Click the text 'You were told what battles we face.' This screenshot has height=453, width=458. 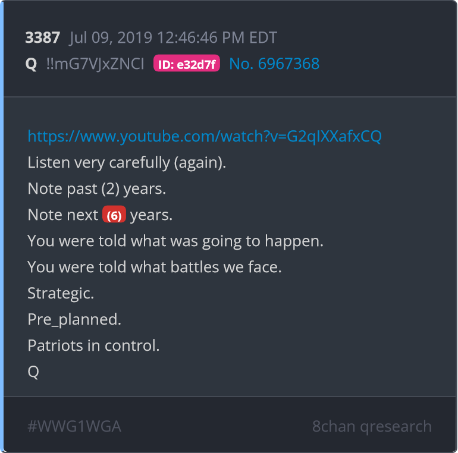point(155,267)
